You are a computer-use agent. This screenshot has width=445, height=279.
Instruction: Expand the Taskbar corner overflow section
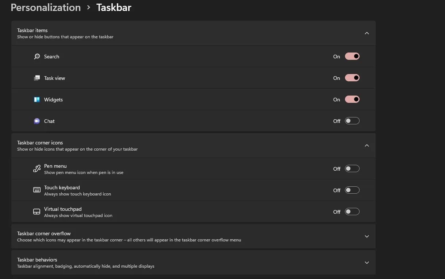[367, 236]
